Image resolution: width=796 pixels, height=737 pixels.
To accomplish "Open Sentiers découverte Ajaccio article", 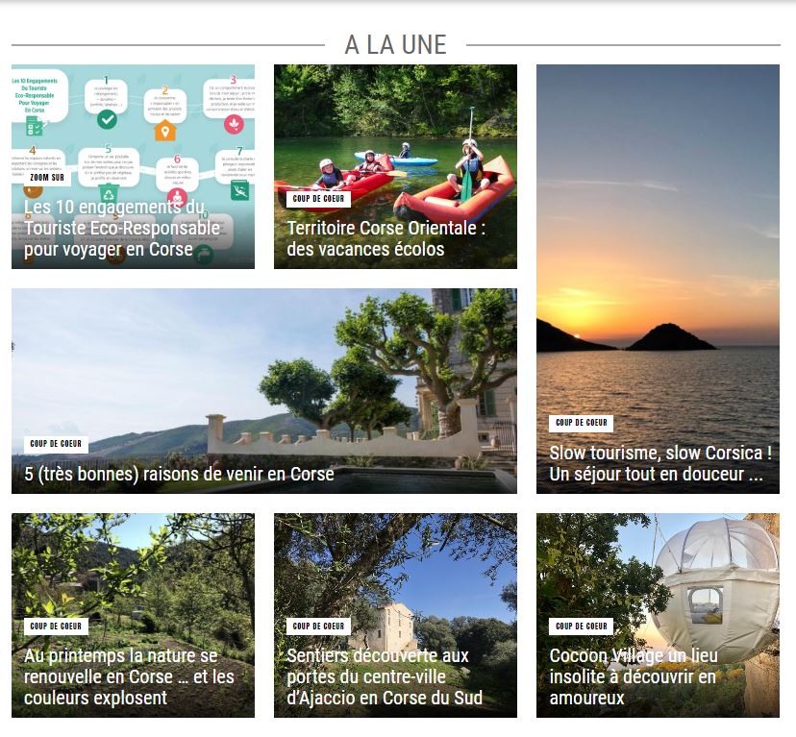I will [x=385, y=676].
